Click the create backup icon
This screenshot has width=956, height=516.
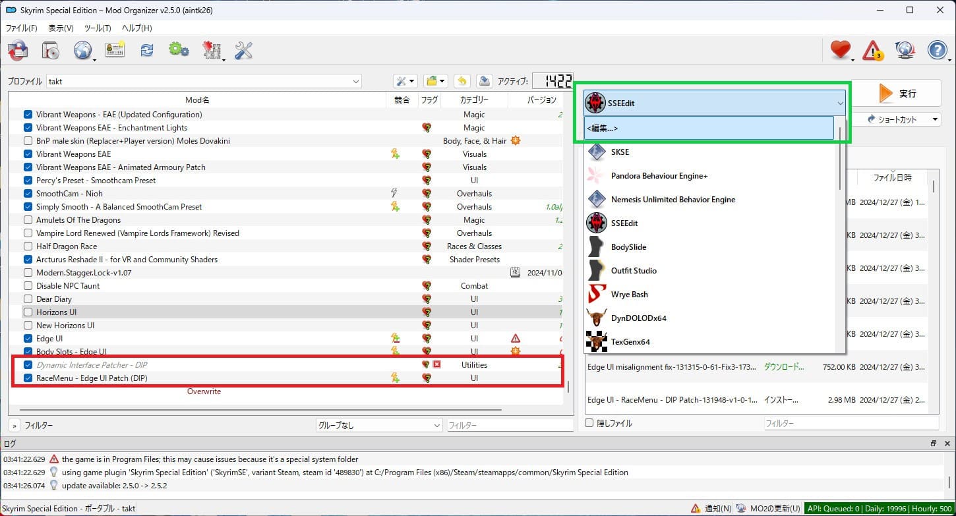(485, 81)
